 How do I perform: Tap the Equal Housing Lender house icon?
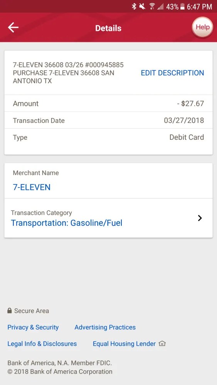(x=162, y=343)
